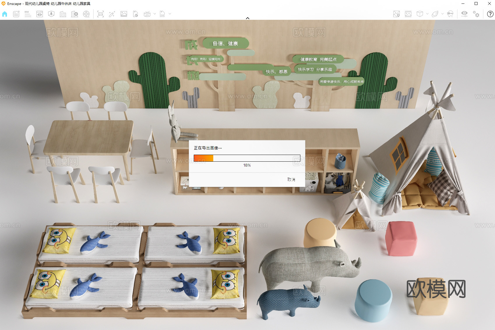Click the export progress bar
Image resolution: width=495 pixels, height=330 pixels.
[247, 158]
